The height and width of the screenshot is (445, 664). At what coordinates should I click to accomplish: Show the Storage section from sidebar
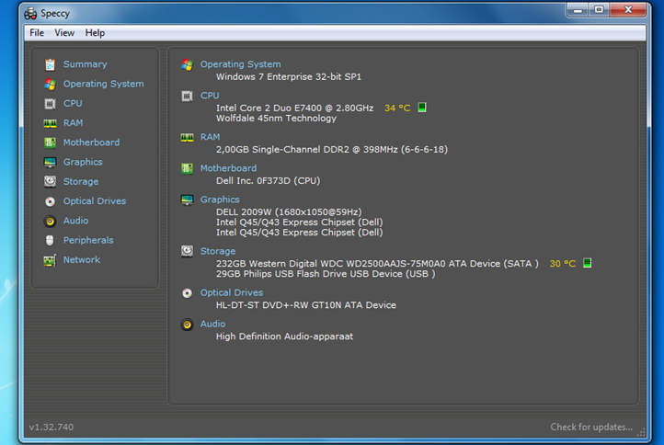tap(81, 182)
